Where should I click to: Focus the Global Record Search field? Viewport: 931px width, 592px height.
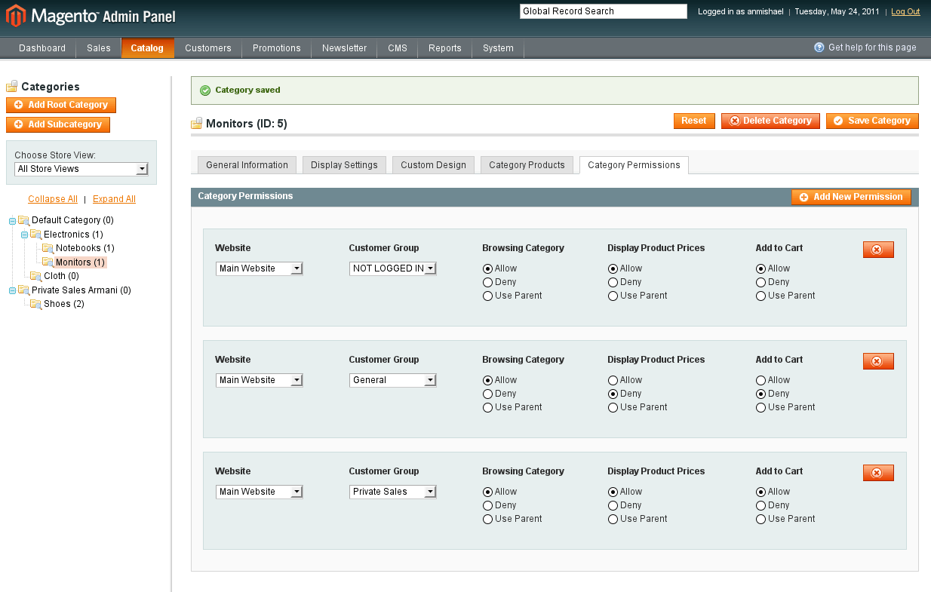[604, 11]
